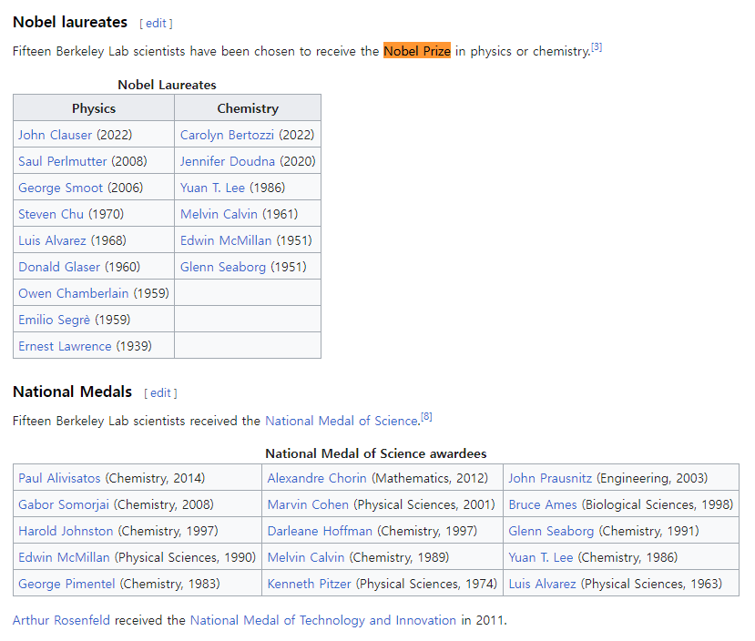Image resolution: width=755 pixels, height=641 pixels.
Task: Follow the Marvin Cohen link
Action: pos(308,504)
